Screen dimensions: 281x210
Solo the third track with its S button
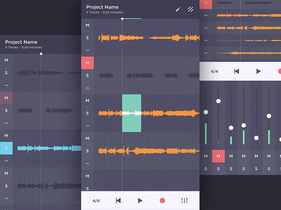[x=87, y=113]
